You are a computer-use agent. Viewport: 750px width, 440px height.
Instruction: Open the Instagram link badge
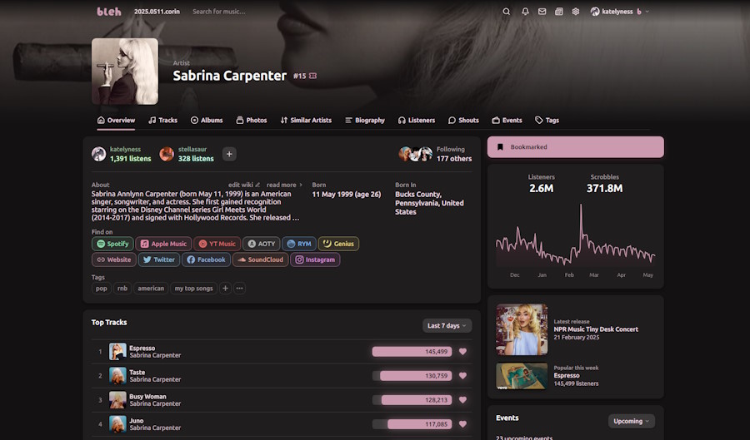315,260
